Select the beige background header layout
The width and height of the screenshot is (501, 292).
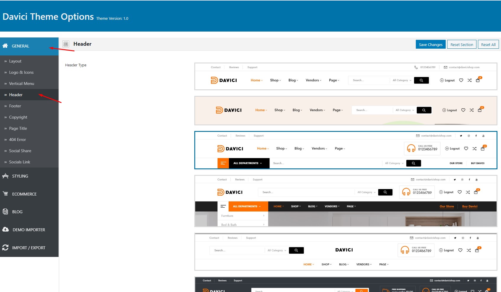(x=346, y=111)
